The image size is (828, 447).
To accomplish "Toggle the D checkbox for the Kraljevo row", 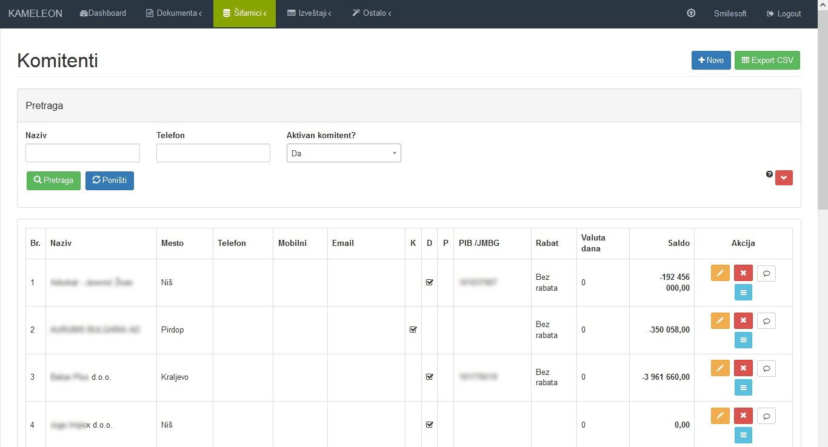I will pos(430,377).
